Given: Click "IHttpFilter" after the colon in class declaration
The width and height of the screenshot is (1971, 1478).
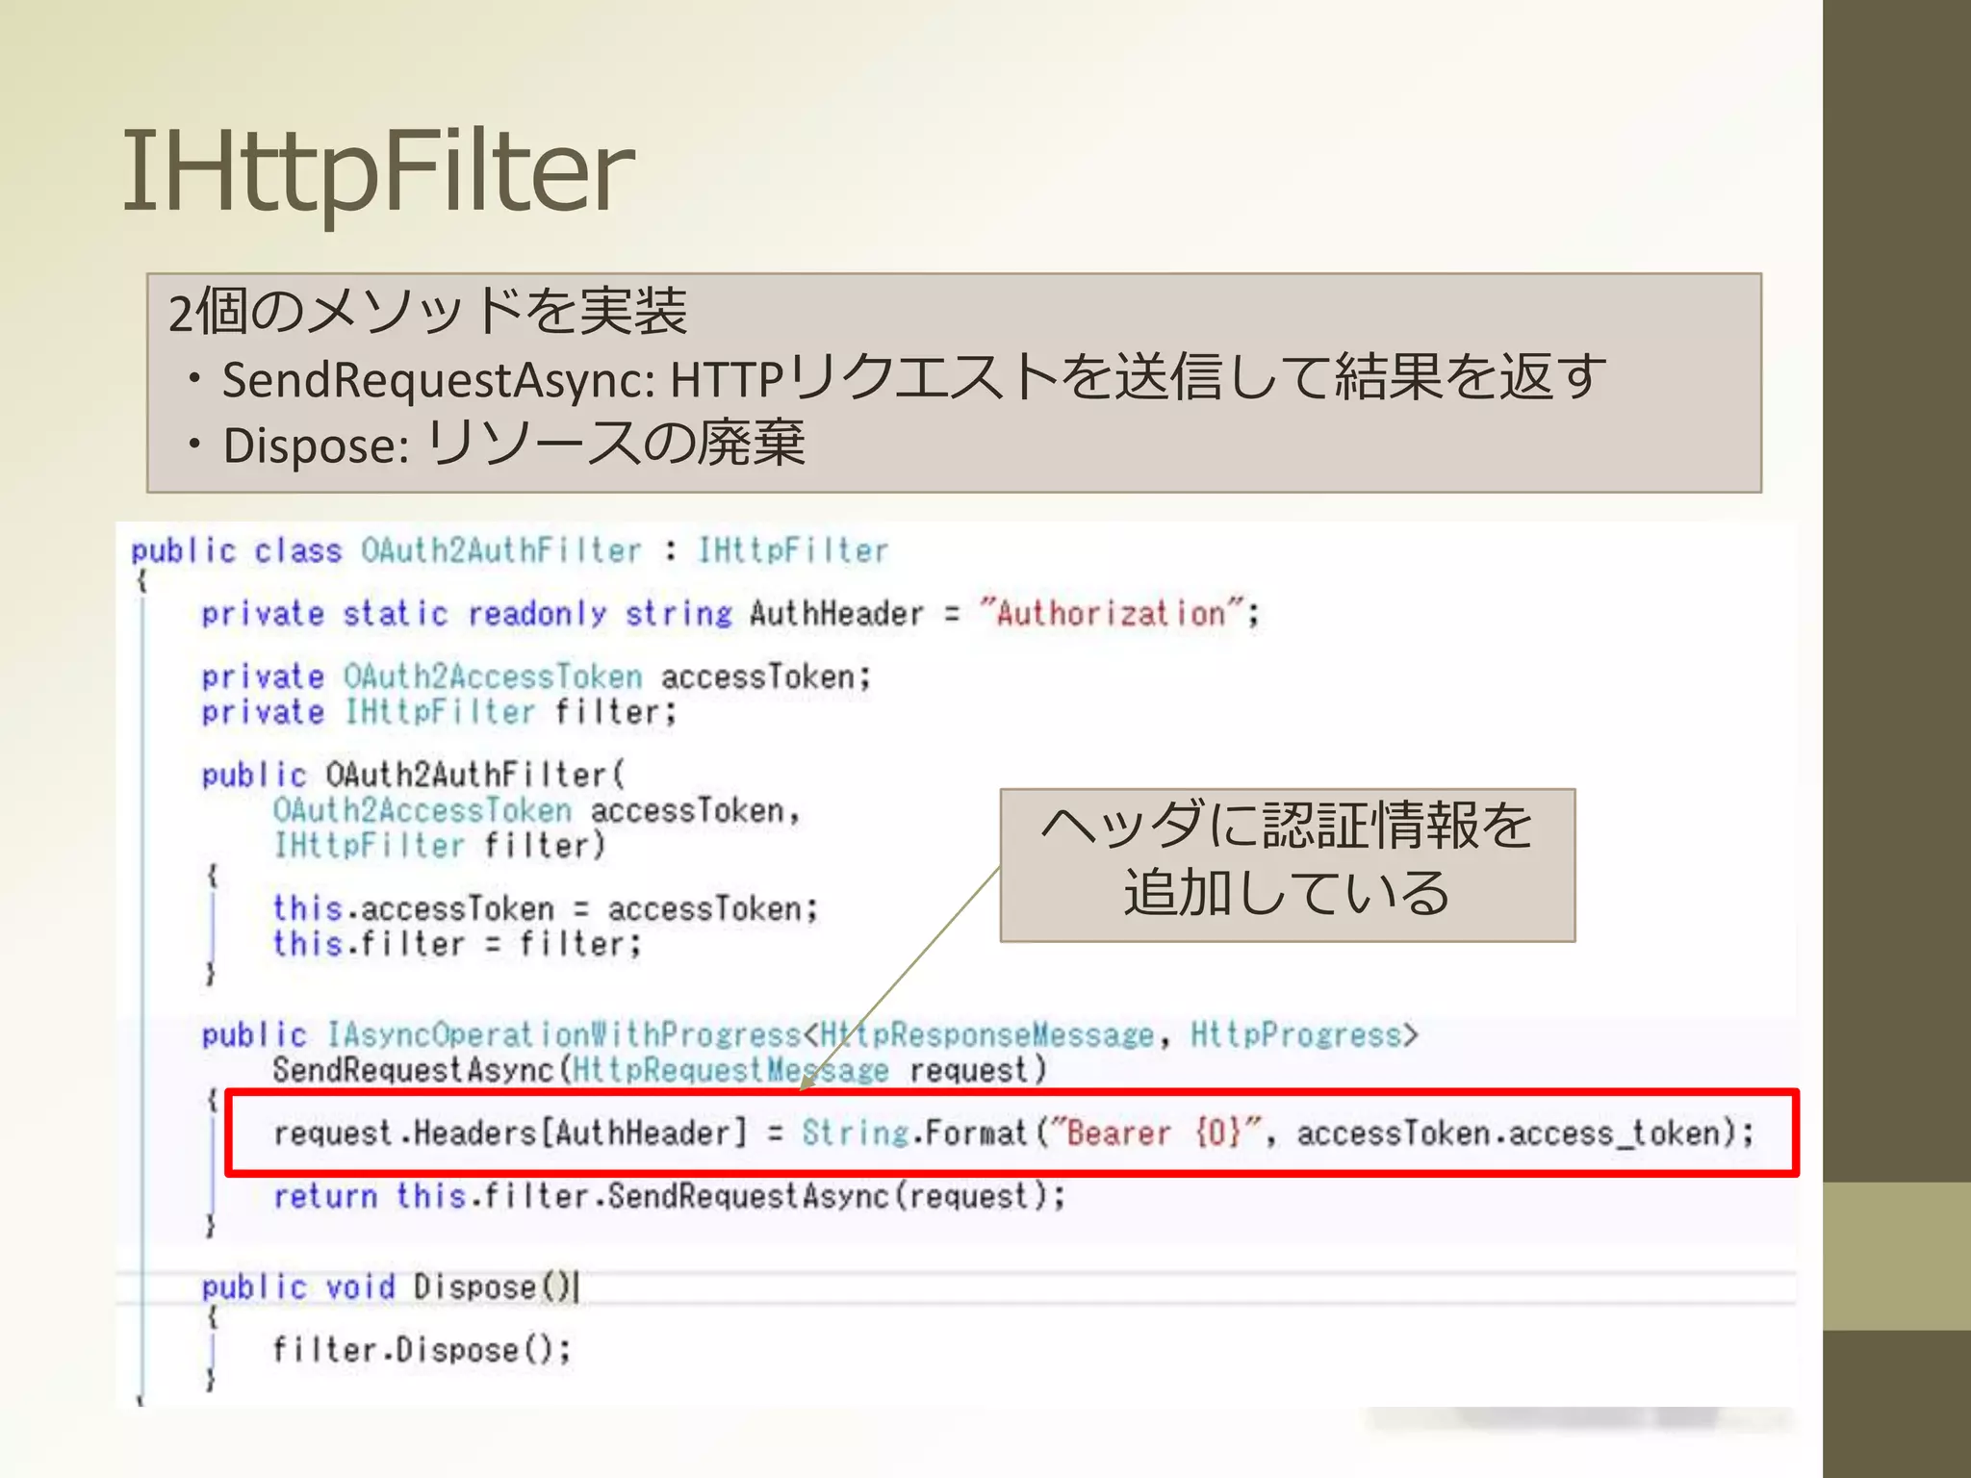Looking at the screenshot, I should pos(792,550).
